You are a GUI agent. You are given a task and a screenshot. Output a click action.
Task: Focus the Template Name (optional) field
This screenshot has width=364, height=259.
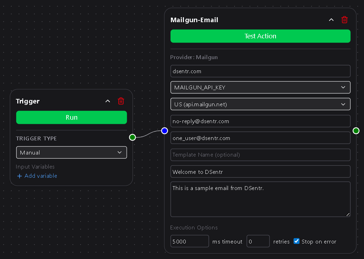(260, 154)
